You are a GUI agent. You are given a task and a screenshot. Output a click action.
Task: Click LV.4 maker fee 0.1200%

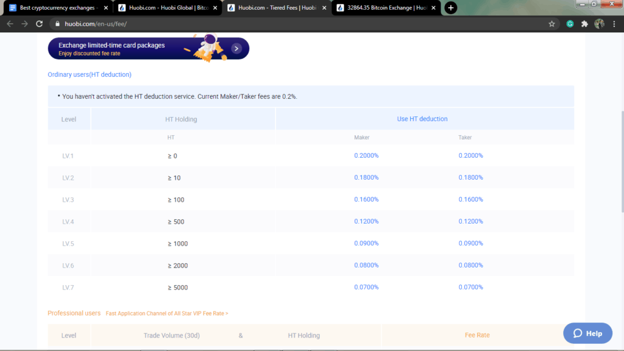[x=366, y=221]
